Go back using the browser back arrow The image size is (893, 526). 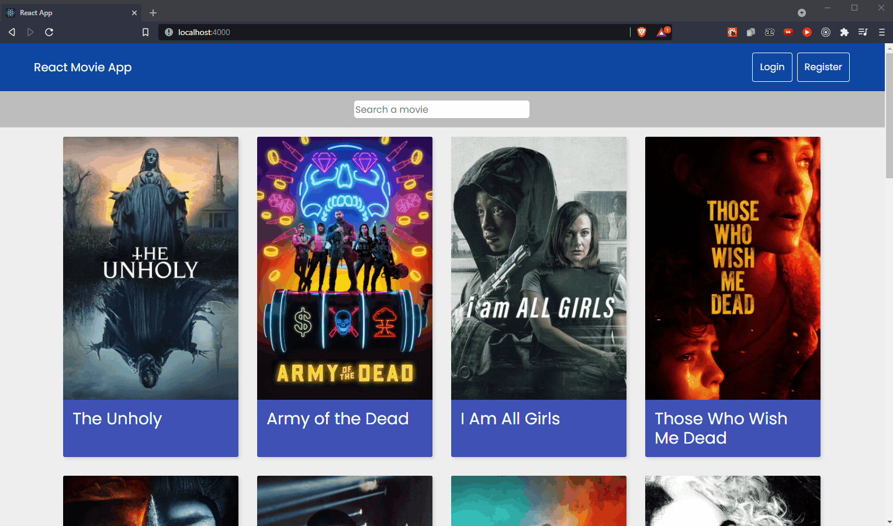[12, 32]
